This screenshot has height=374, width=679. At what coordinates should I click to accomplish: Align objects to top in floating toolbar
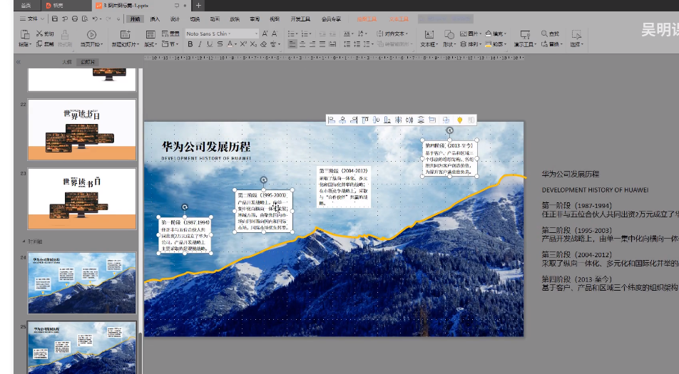(365, 120)
